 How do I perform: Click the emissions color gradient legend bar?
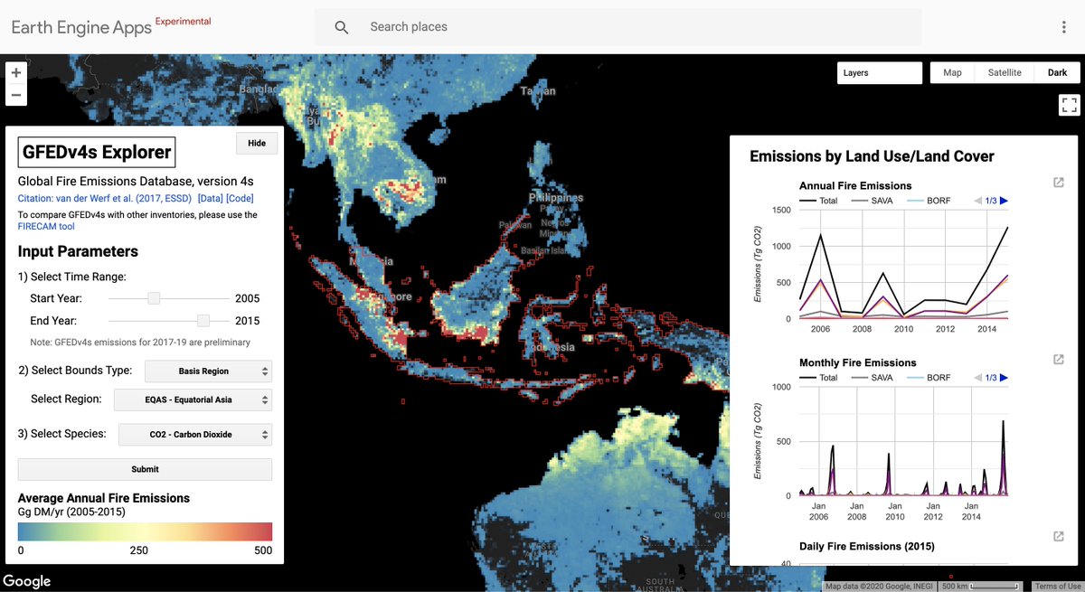coord(145,531)
